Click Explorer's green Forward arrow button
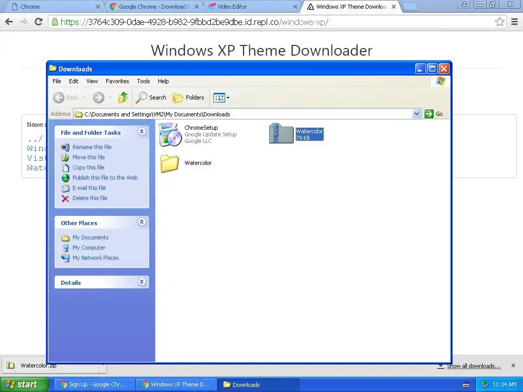Image resolution: width=523 pixels, height=392 pixels. coord(99,97)
